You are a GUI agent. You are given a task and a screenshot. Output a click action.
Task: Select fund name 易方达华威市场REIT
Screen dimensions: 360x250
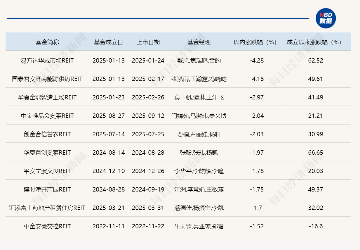click(47, 61)
